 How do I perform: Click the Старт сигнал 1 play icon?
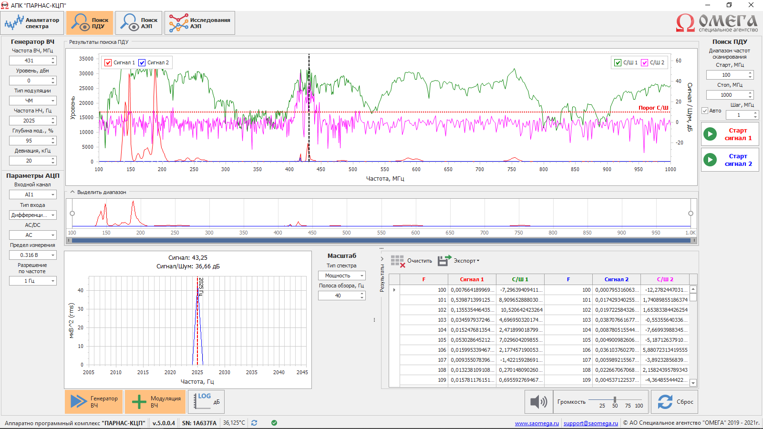tap(710, 134)
